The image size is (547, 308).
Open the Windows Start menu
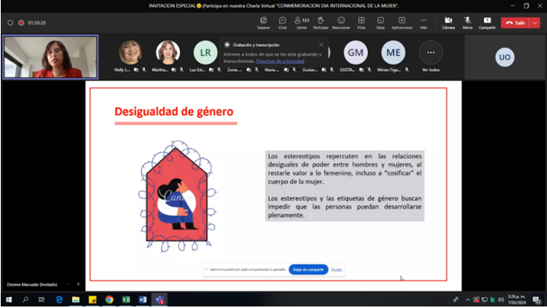[8, 300]
